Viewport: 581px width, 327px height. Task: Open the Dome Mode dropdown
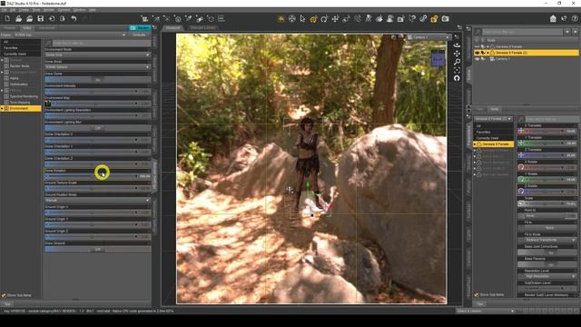(98, 67)
